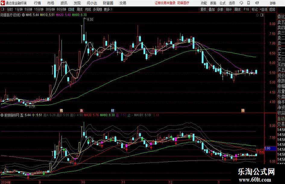Click MA5: 5.44 indicator value

pyautogui.click(x=32, y=15)
